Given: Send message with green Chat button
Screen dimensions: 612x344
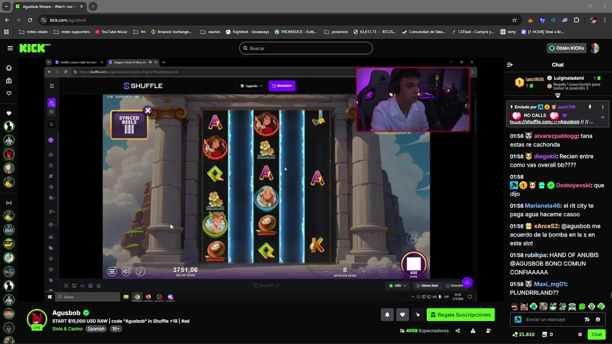Looking at the screenshot, I should pyautogui.click(x=596, y=334).
